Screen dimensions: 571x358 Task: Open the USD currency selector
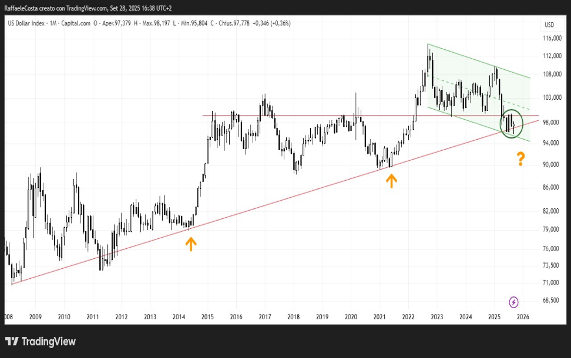click(x=549, y=25)
